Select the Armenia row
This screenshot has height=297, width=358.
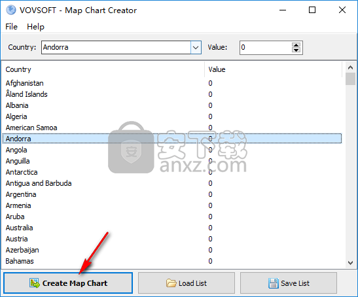point(172,205)
